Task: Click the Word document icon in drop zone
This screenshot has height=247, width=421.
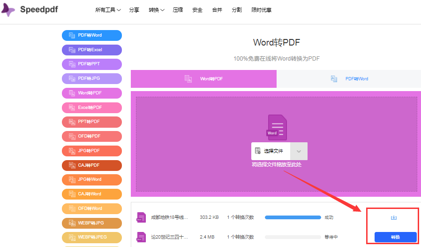Action: (277, 128)
